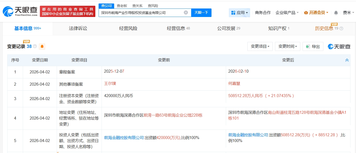
Task: Clear the search box with X icon
Action: (x=186, y=12)
